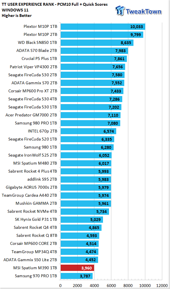Click the TweakTown brand text
Image resolution: width=170 pixels, height=289 pixels.
pos(144,11)
